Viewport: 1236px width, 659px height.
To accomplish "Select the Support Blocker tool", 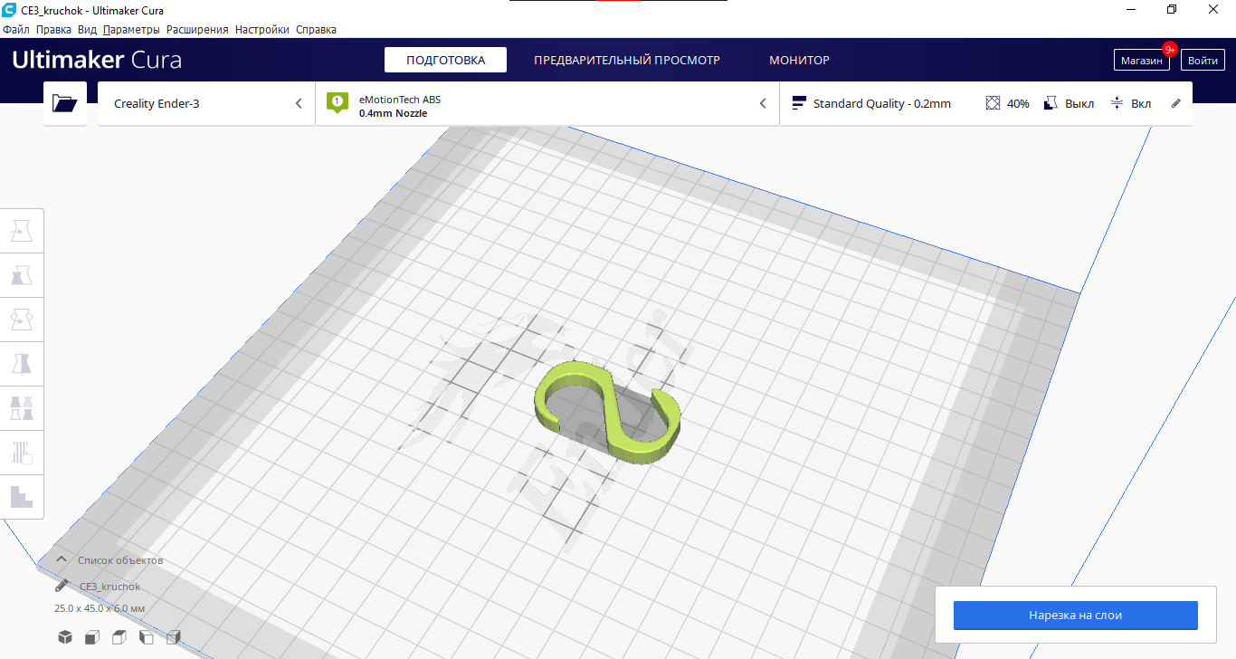I will 22,452.
